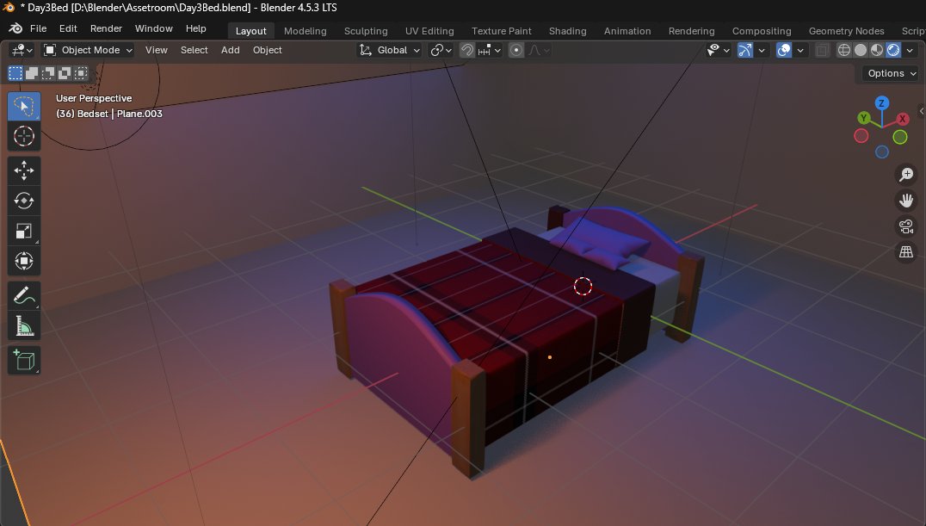
Task: Set selection mode to Subtract
Action: click(x=48, y=73)
